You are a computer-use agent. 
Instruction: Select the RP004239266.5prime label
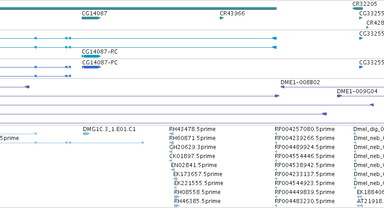[305, 138]
